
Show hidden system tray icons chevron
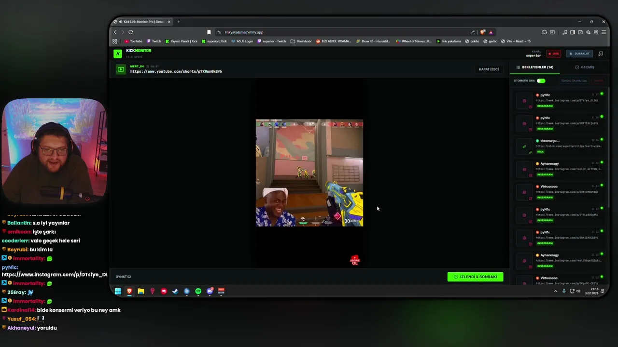coord(555,291)
